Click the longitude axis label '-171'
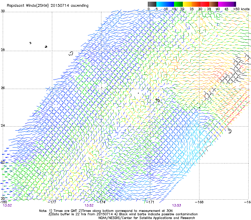 tap(150, 202)
